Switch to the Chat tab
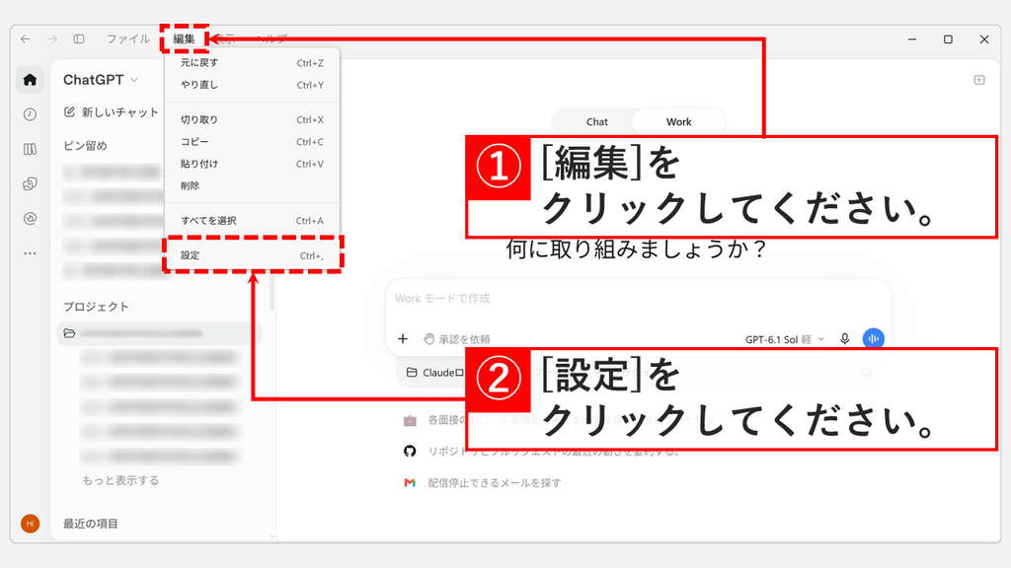The width and height of the screenshot is (1011, 568). (x=596, y=121)
